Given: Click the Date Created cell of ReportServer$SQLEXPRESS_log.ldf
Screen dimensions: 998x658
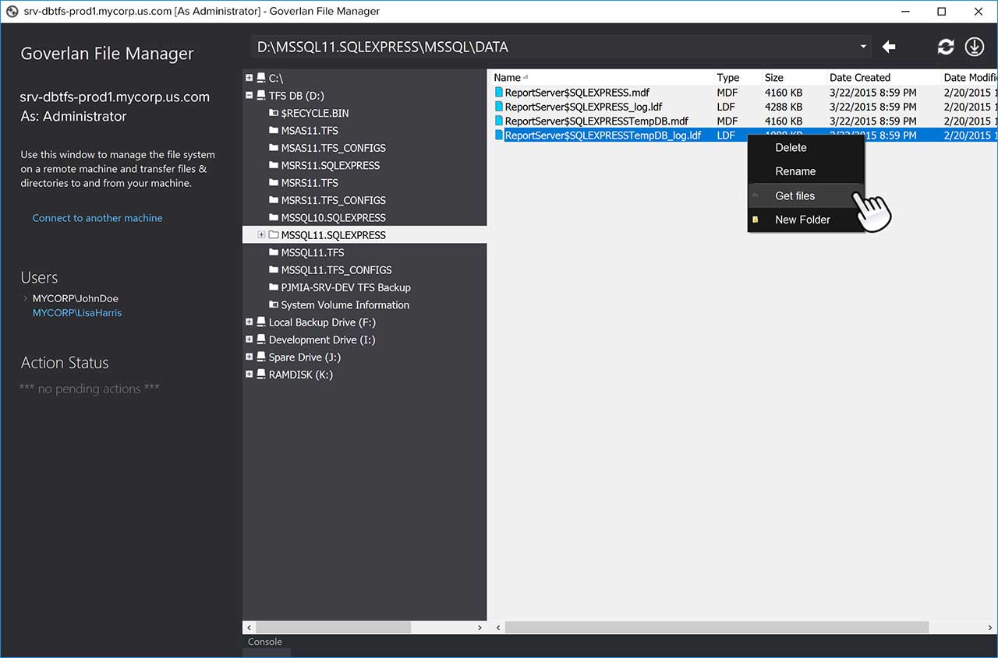Looking at the screenshot, I should click(873, 107).
